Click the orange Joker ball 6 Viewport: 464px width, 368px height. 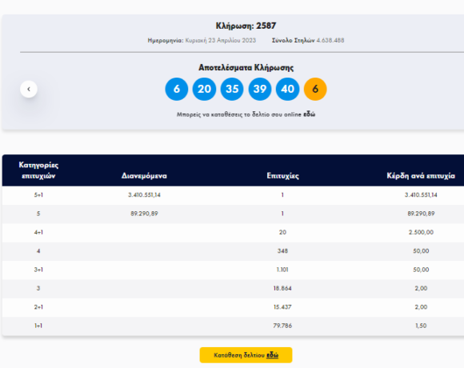point(315,89)
